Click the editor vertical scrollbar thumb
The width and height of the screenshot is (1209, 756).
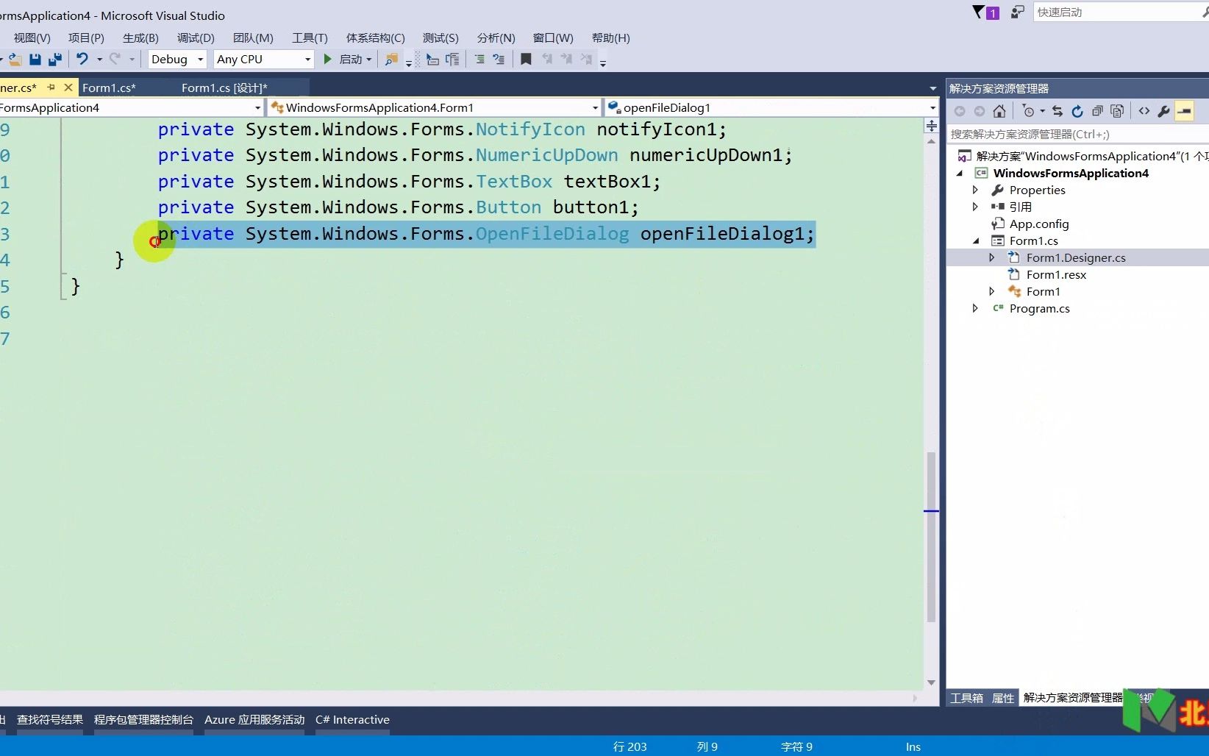coord(931,537)
